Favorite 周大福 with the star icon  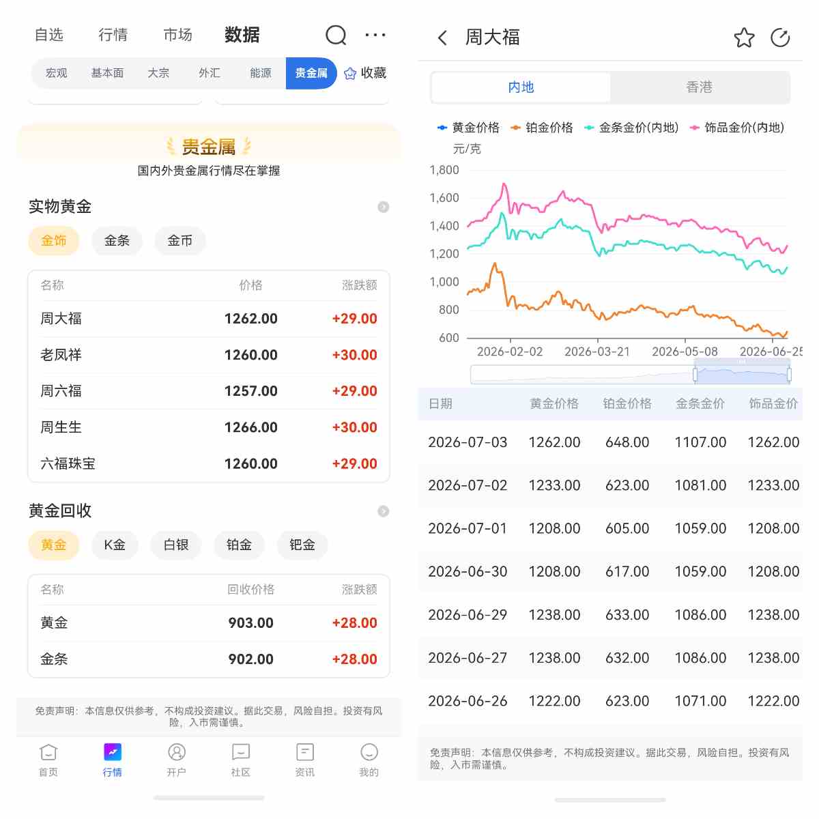click(744, 38)
